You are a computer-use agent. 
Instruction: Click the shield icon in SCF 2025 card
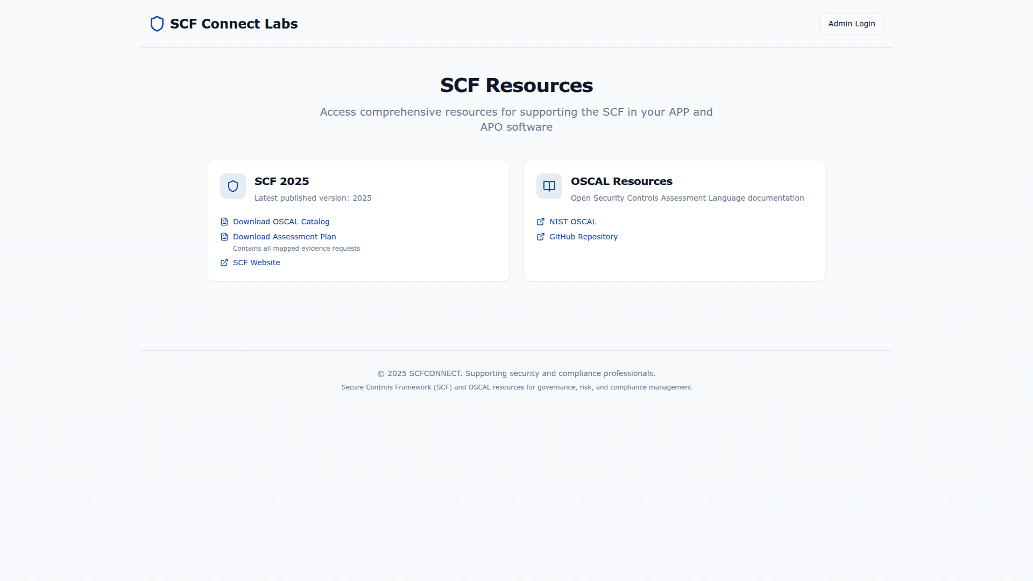(x=233, y=186)
